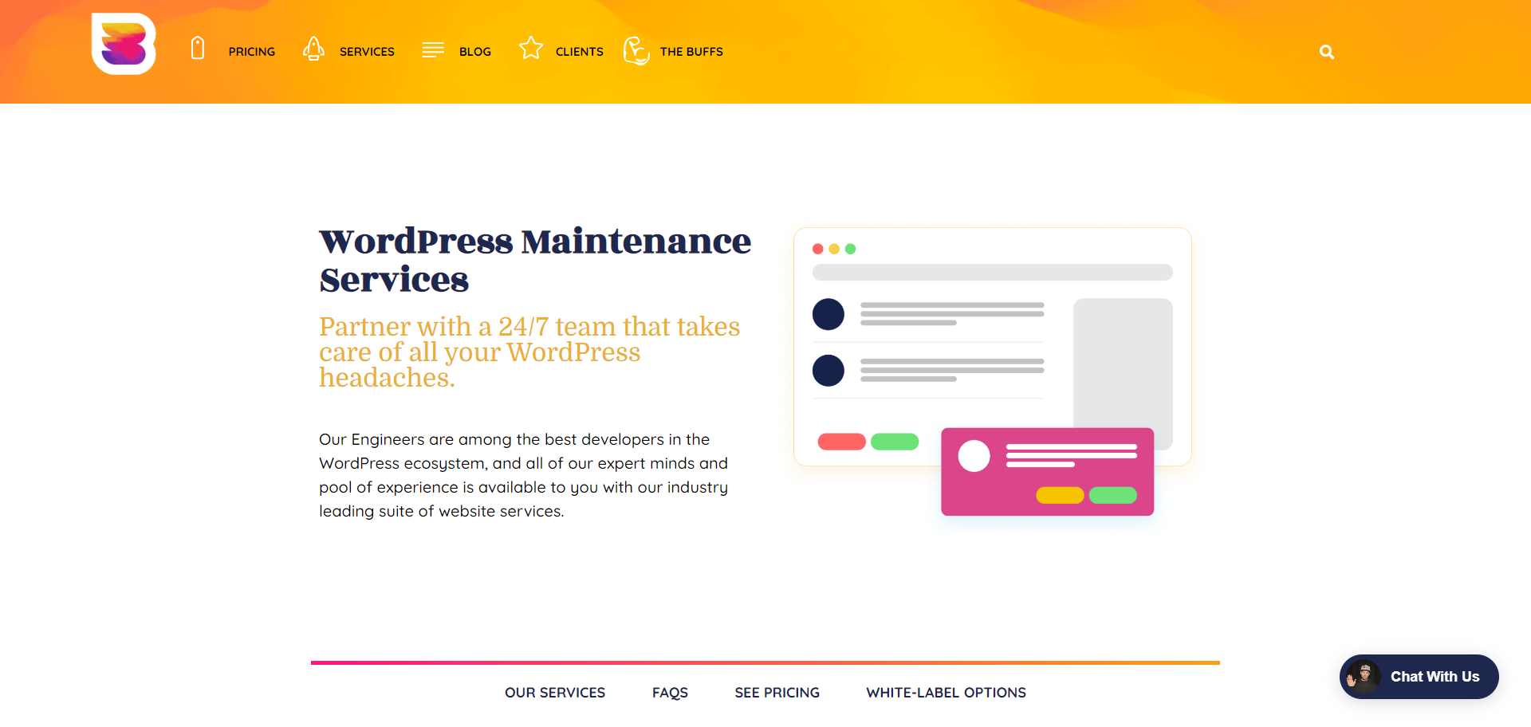This screenshot has width=1531, height=727.
Task: Open The Buffs menu item
Action: coord(691,52)
